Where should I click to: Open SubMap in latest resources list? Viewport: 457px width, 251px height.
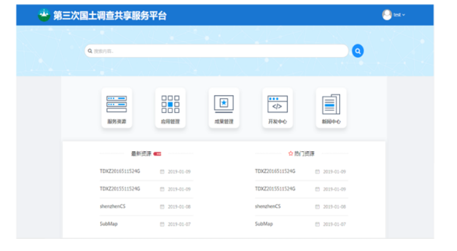109,224
